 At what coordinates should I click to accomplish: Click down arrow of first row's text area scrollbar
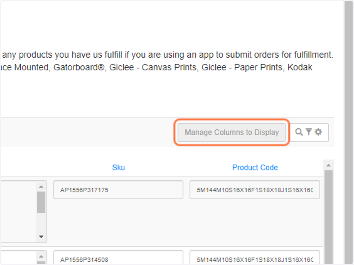[41, 237]
